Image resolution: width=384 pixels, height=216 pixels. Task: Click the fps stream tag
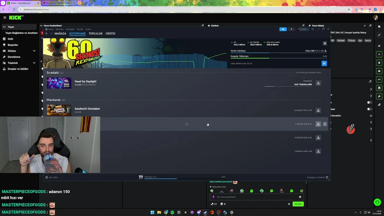tap(360, 40)
